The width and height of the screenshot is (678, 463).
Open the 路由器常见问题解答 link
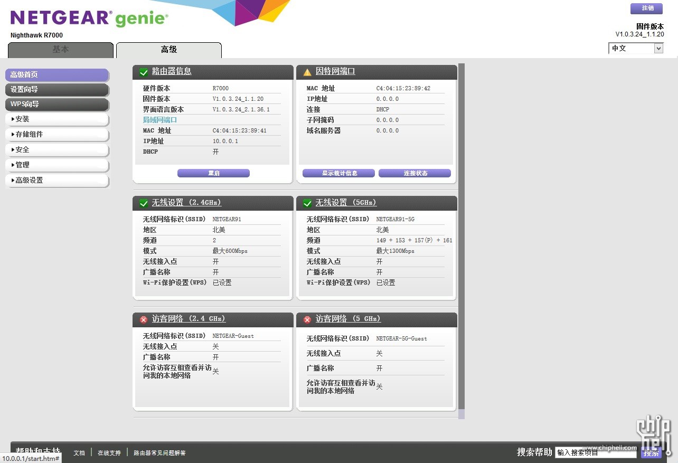[159, 453]
